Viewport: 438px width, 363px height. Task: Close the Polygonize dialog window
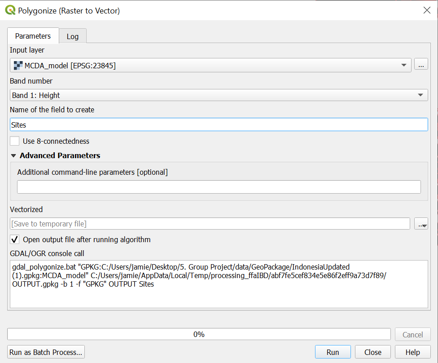pyautogui.click(x=427, y=10)
